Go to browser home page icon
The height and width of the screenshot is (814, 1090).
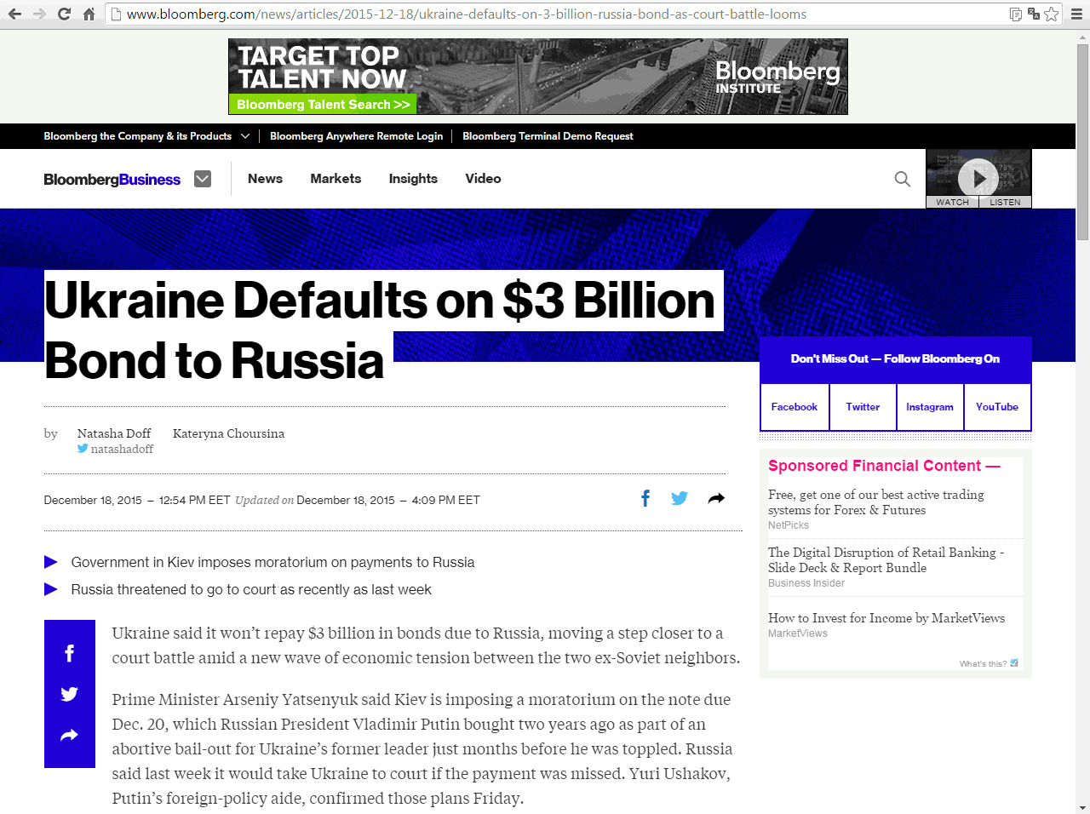click(89, 14)
